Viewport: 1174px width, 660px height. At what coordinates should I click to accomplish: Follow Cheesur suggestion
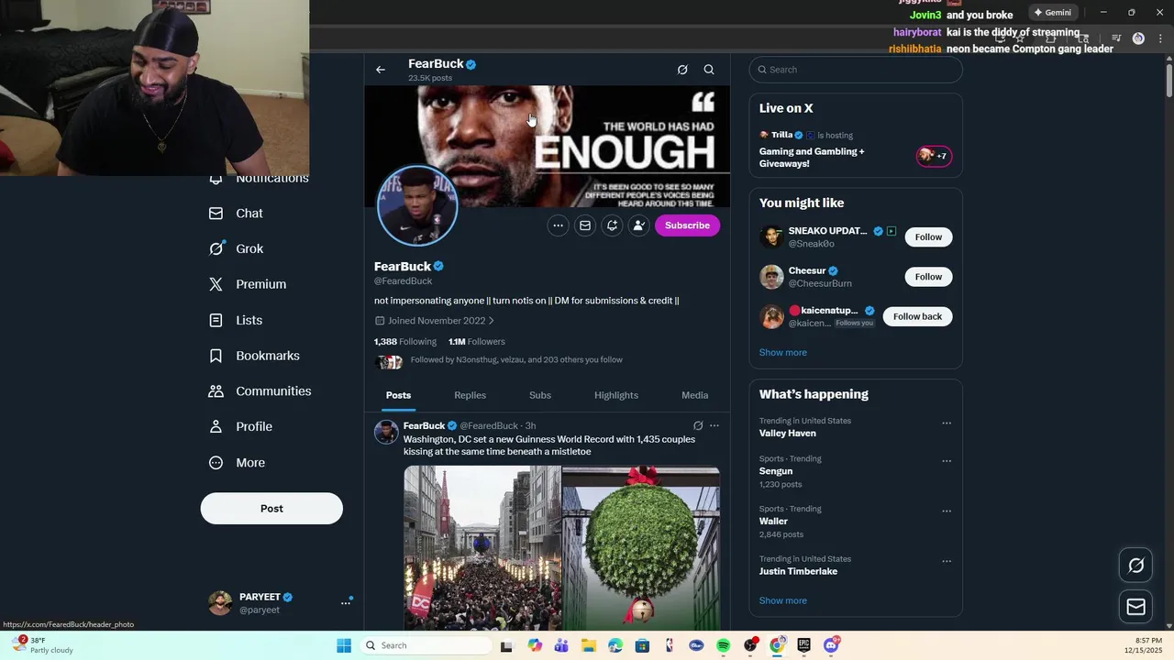(928, 277)
